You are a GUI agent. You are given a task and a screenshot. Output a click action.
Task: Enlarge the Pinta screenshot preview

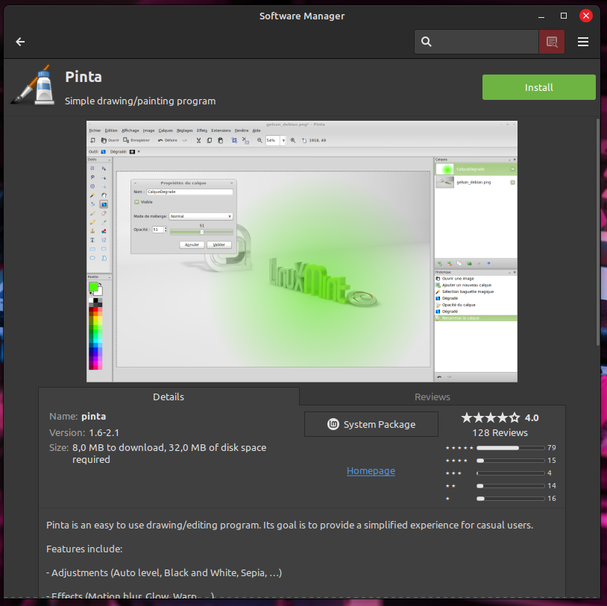point(302,251)
